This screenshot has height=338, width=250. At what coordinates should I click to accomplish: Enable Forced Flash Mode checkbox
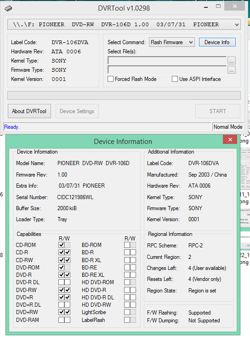110,79
